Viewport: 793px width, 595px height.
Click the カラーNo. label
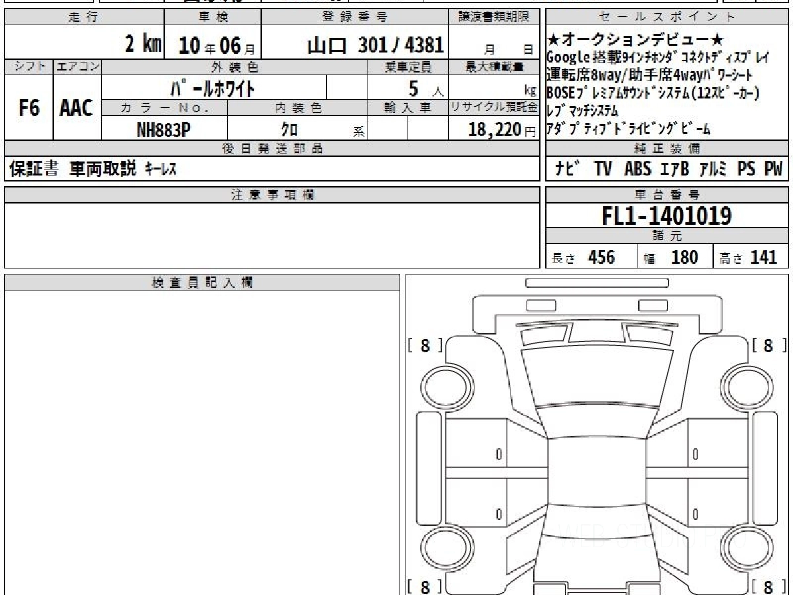pyautogui.click(x=165, y=108)
